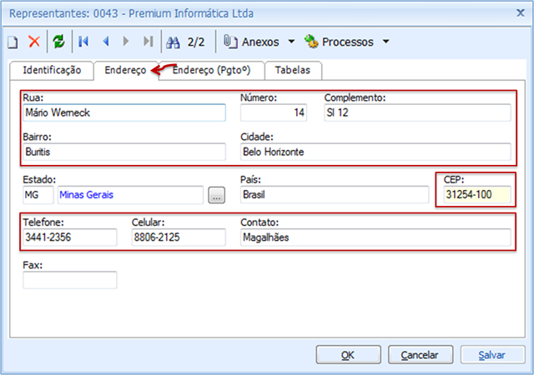Expand the Anexos dropdown arrow
Viewport: 534px width, 375px height.
pos(291,42)
